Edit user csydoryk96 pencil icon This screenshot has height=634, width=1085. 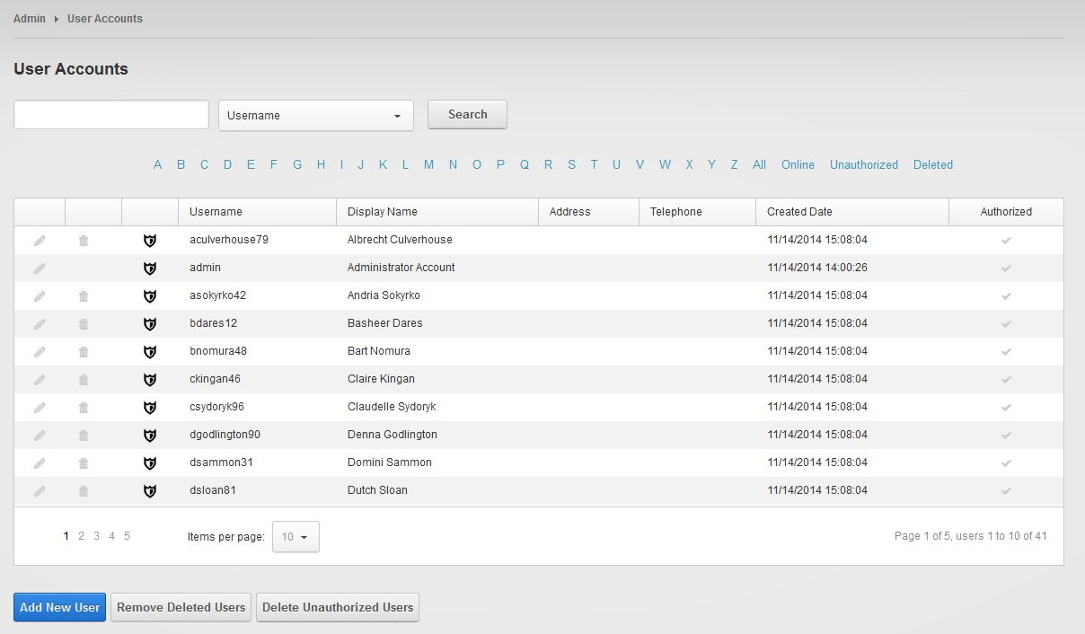40,408
